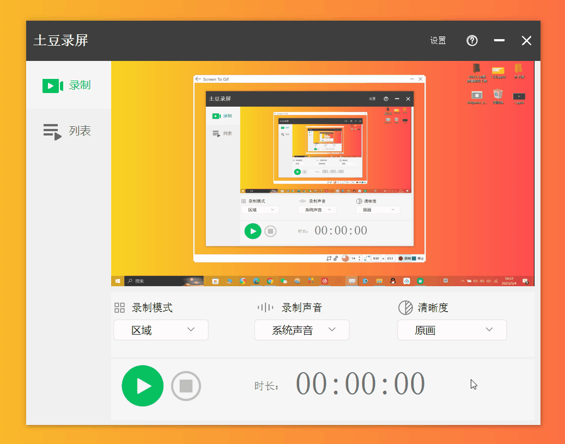Viewport: 565px width, 444px height.
Task: Click the 清晰度 circular icon
Action: click(405, 307)
